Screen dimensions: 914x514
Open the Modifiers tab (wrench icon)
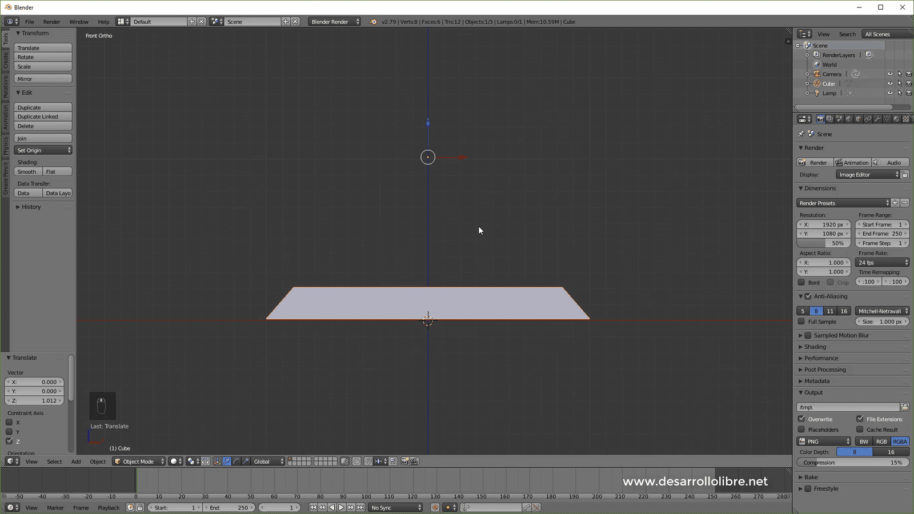click(877, 119)
